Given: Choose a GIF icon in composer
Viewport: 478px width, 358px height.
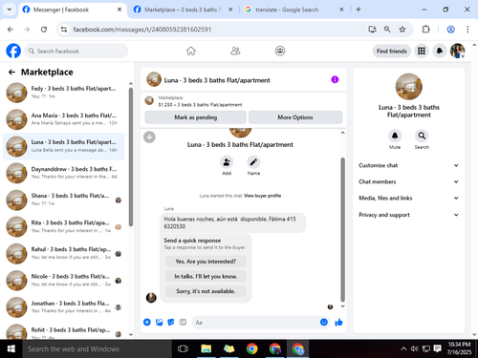Looking at the screenshot, I should pyautogui.click(x=183, y=322).
